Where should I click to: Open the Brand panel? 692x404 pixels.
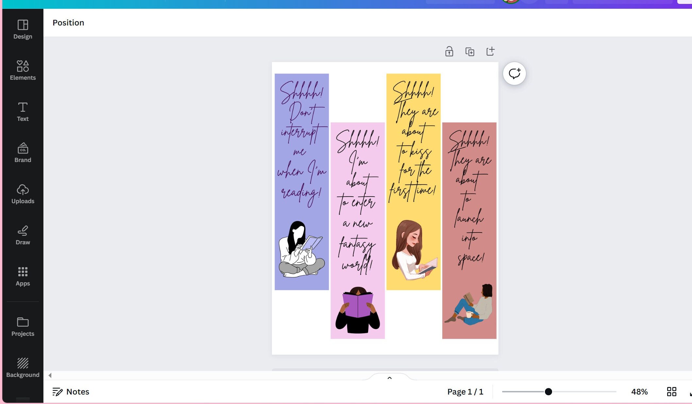coord(22,152)
